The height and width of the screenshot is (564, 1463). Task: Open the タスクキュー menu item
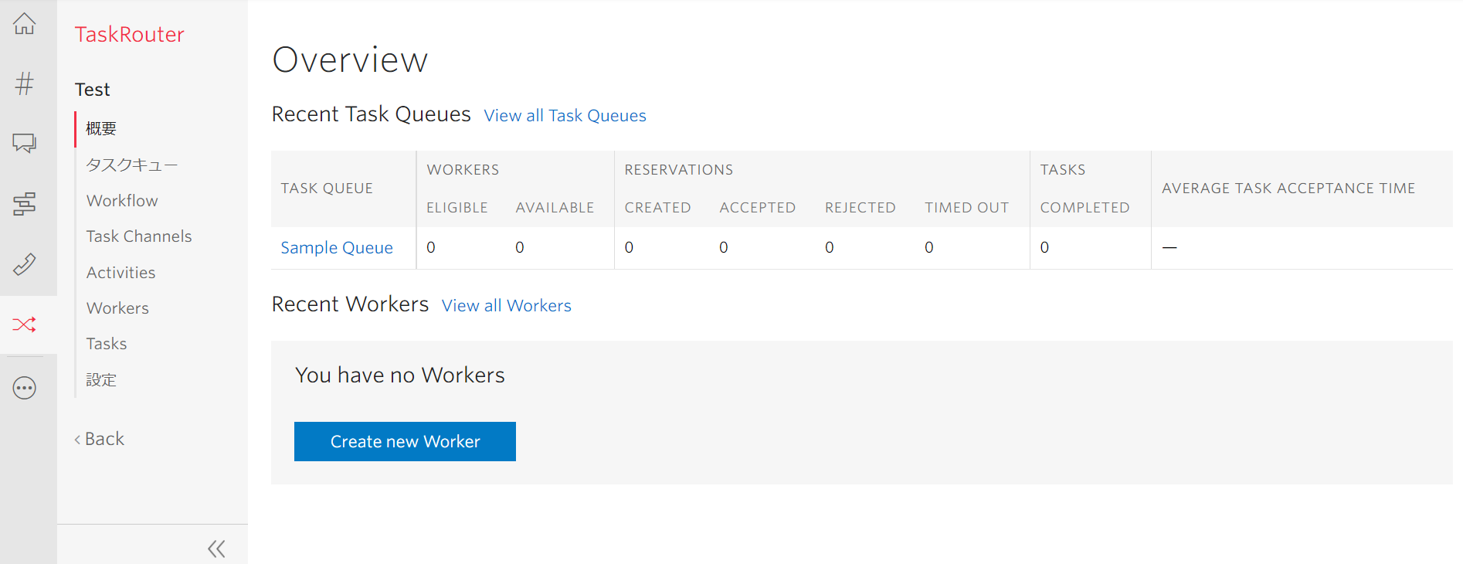click(132, 165)
